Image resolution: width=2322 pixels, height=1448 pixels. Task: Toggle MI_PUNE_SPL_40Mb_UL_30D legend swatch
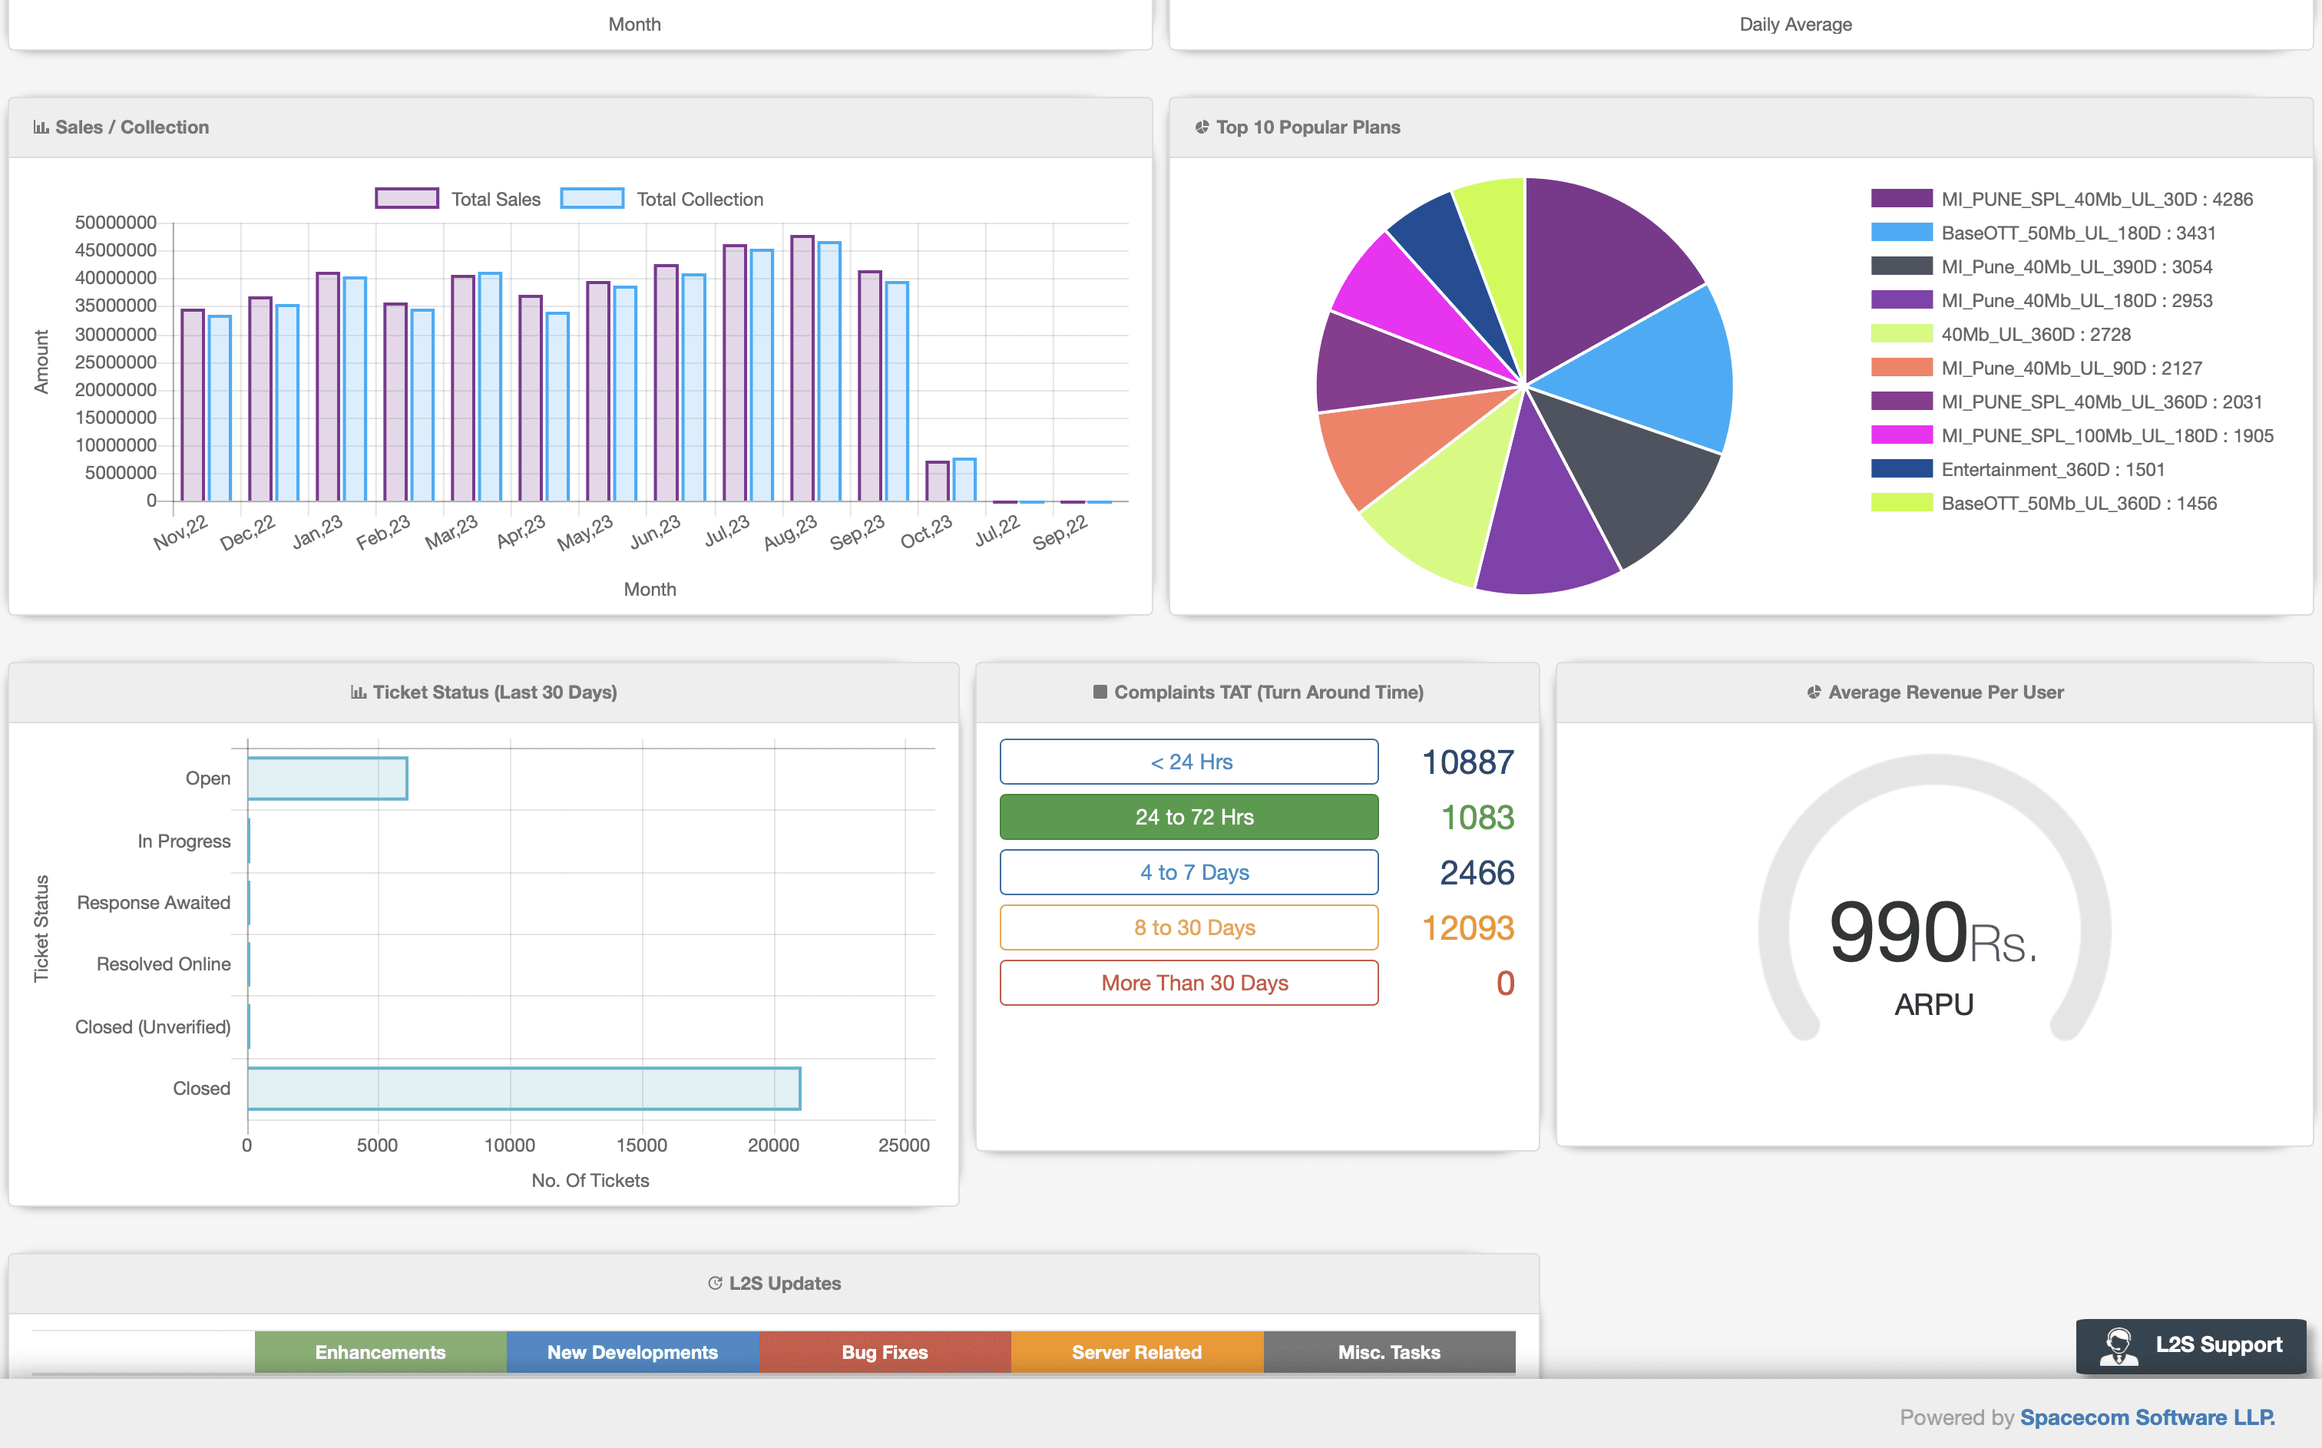coord(1902,199)
